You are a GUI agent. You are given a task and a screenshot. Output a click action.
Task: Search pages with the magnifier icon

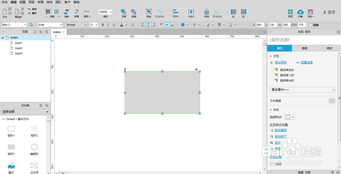click(x=47, y=32)
